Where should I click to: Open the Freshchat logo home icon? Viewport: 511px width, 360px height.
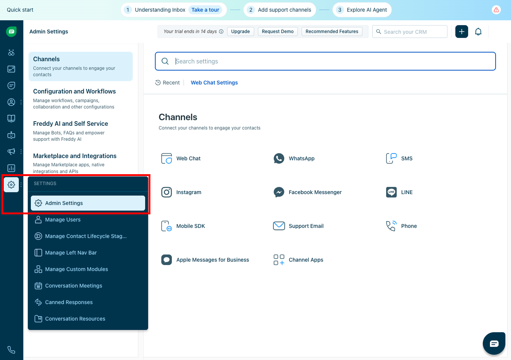[11, 32]
